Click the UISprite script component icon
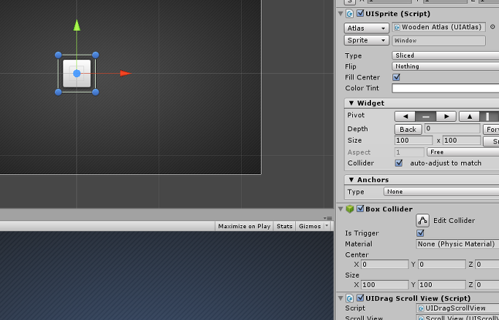Image resolution: width=499 pixels, height=320 pixels. coord(350,14)
